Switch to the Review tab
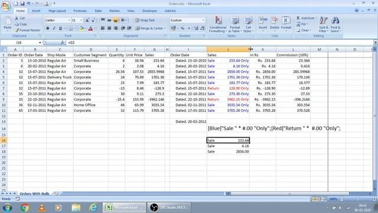Screen dimensions: 378x213 [x=114, y=11]
